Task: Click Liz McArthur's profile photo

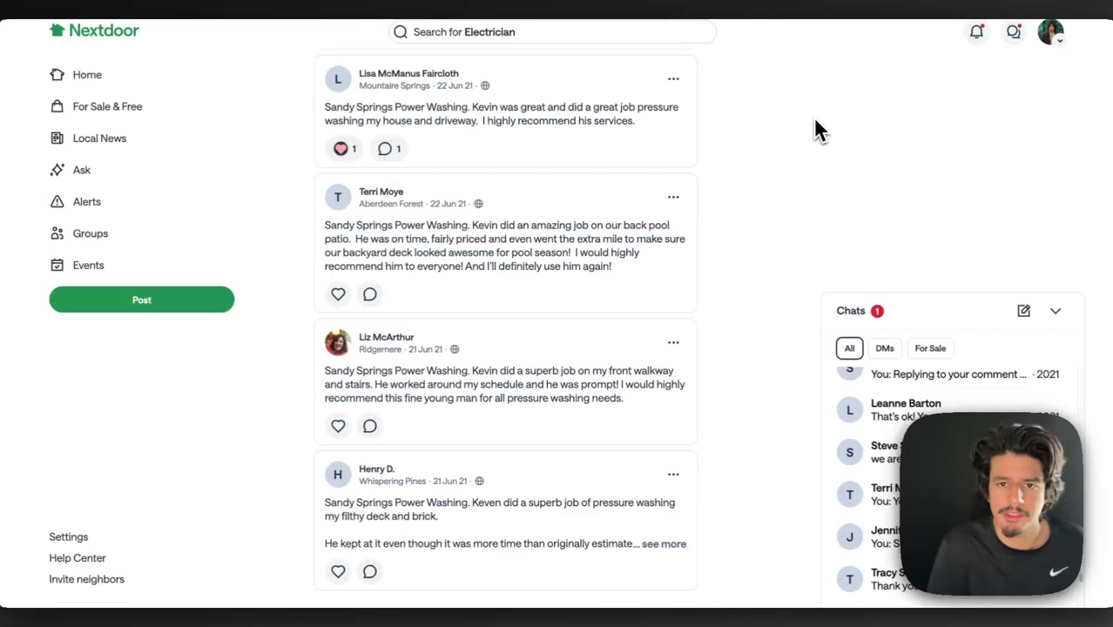Action: (x=338, y=342)
